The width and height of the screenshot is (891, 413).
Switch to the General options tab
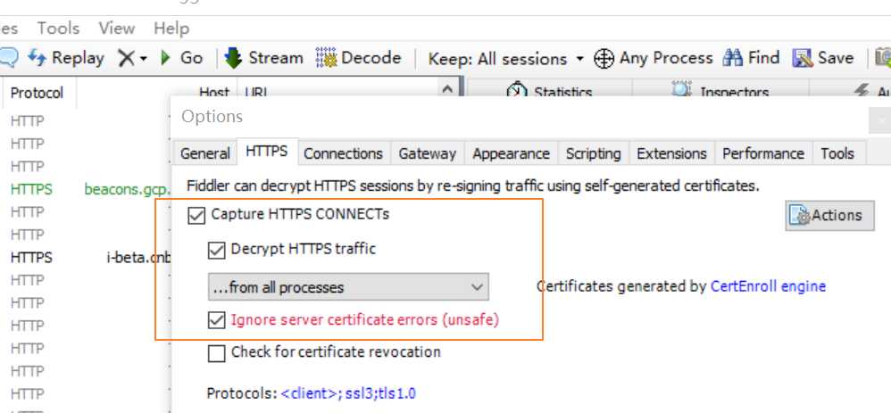tap(204, 154)
